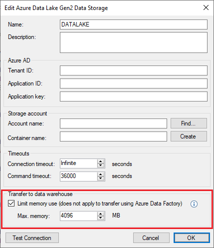214x248 pixels.
Task: Click the Account name text field
Action: (114, 123)
